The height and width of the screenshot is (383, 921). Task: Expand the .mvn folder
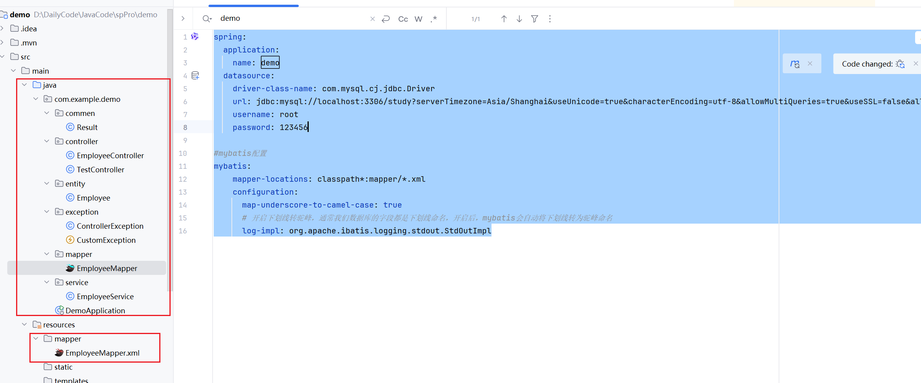pyautogui.click(x=2, y=42)
